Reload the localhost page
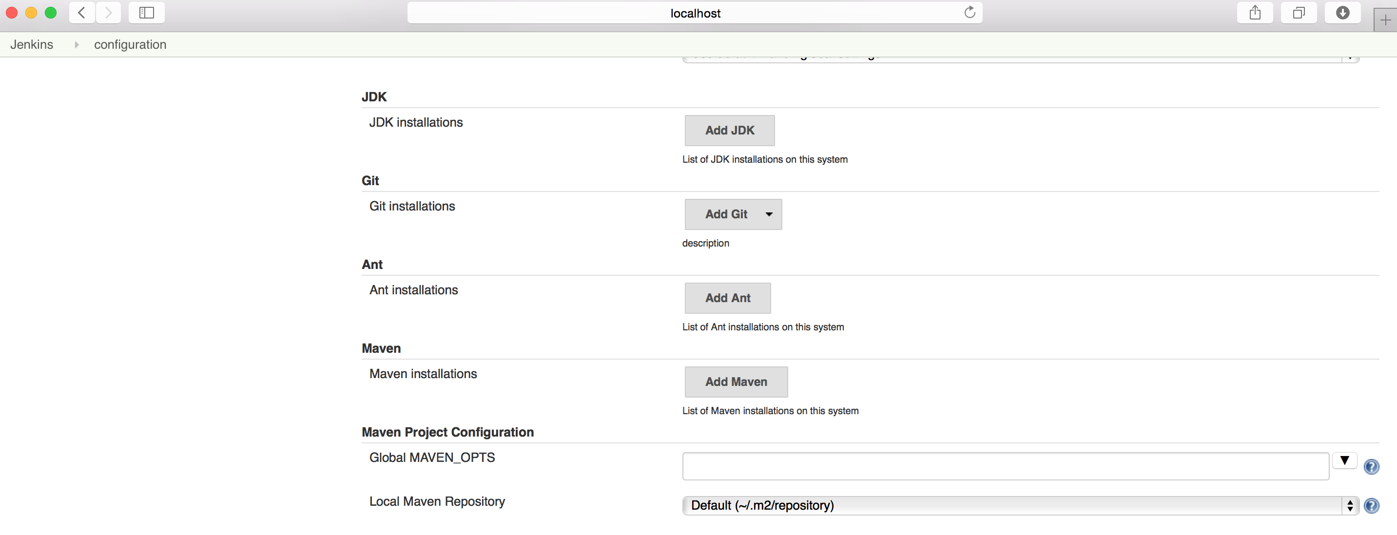Screen dimensions: 1397x535 (970, 13)
